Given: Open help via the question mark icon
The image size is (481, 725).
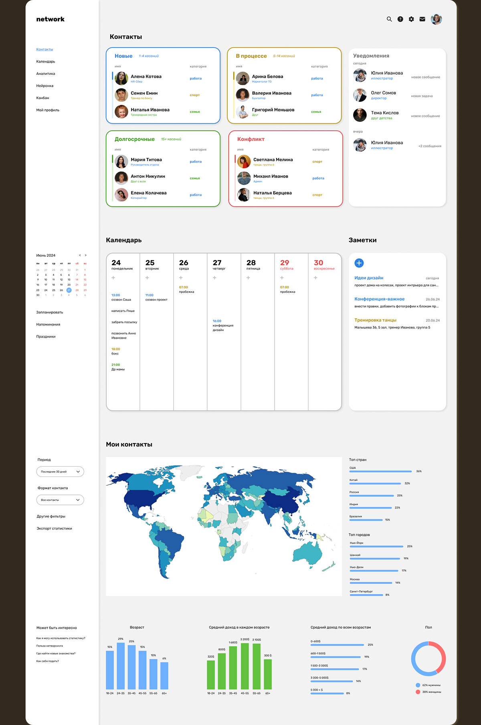Looking at the screenshot, I should click(400, 19).
